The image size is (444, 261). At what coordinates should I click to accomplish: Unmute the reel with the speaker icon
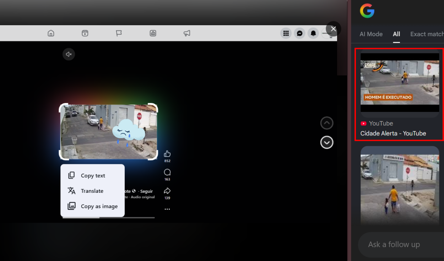tap(69, 54)
